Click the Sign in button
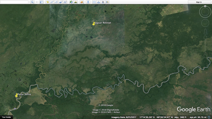 pyautogui.click(x=199, y=2)
